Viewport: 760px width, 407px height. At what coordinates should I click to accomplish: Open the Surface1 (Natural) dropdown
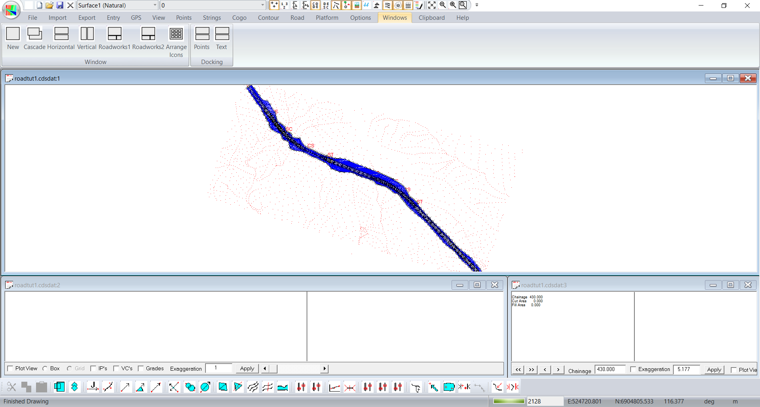click(155, 5)
